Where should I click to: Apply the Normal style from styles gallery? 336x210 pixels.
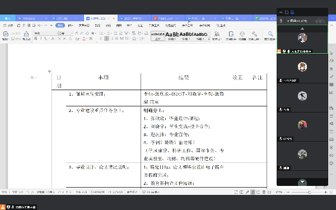tap(158, 36)
